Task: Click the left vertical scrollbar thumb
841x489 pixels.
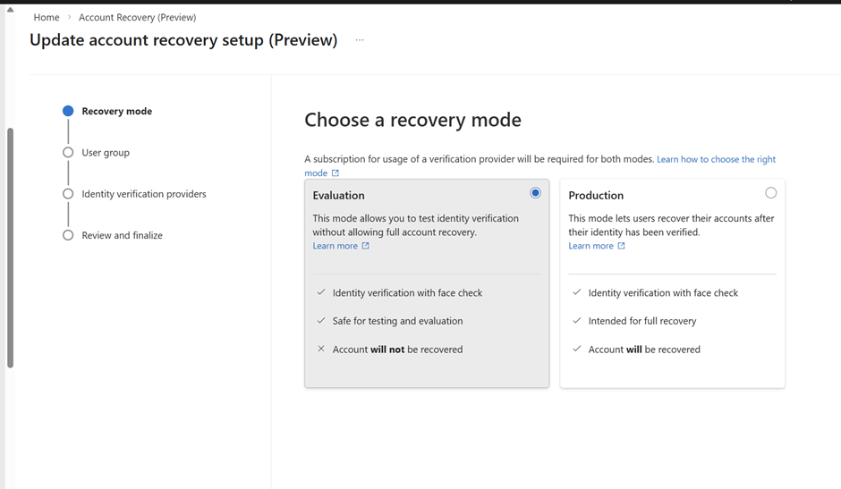Action: tap(10, 246)
